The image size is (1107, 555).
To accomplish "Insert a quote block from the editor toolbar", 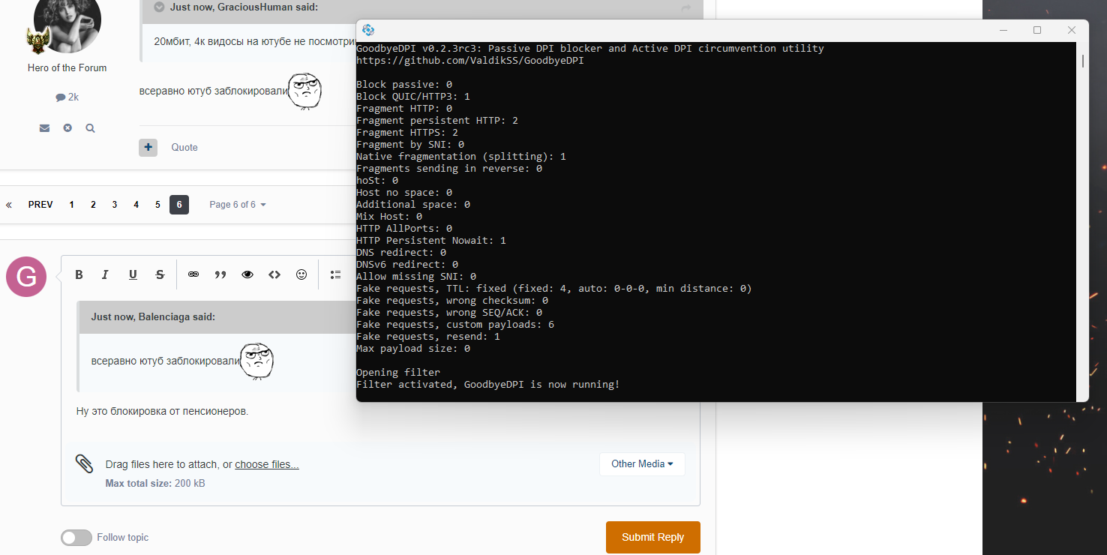I will [x=220, y=275].
